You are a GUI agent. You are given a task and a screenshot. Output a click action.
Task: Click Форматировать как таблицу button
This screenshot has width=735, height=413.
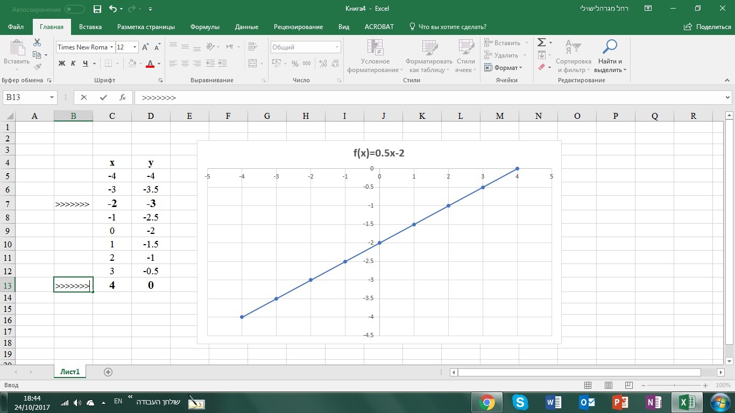point(429,56)
